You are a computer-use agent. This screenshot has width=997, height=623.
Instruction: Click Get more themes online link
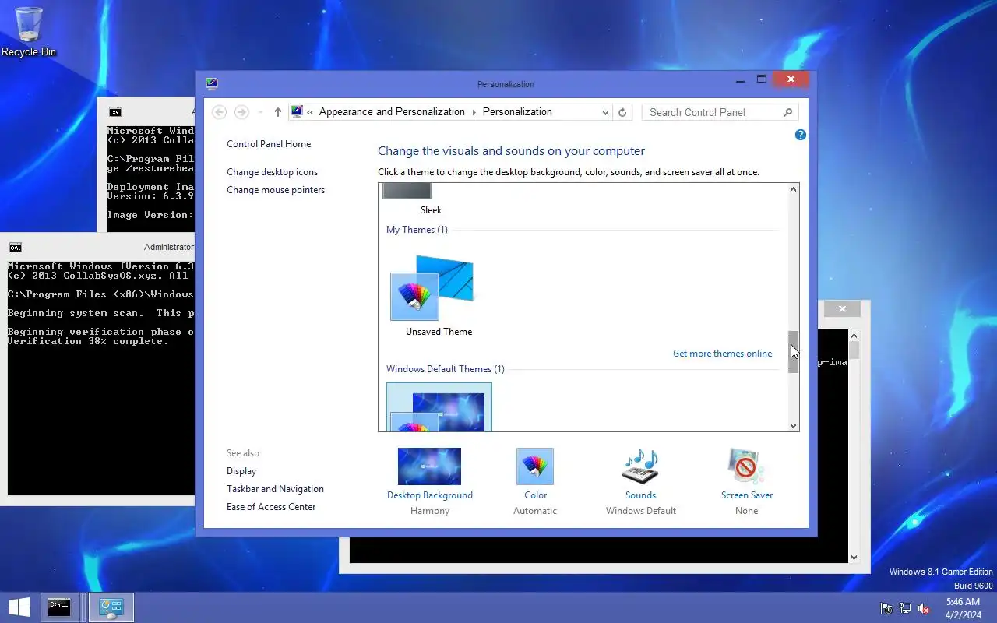tap(723, 354)
